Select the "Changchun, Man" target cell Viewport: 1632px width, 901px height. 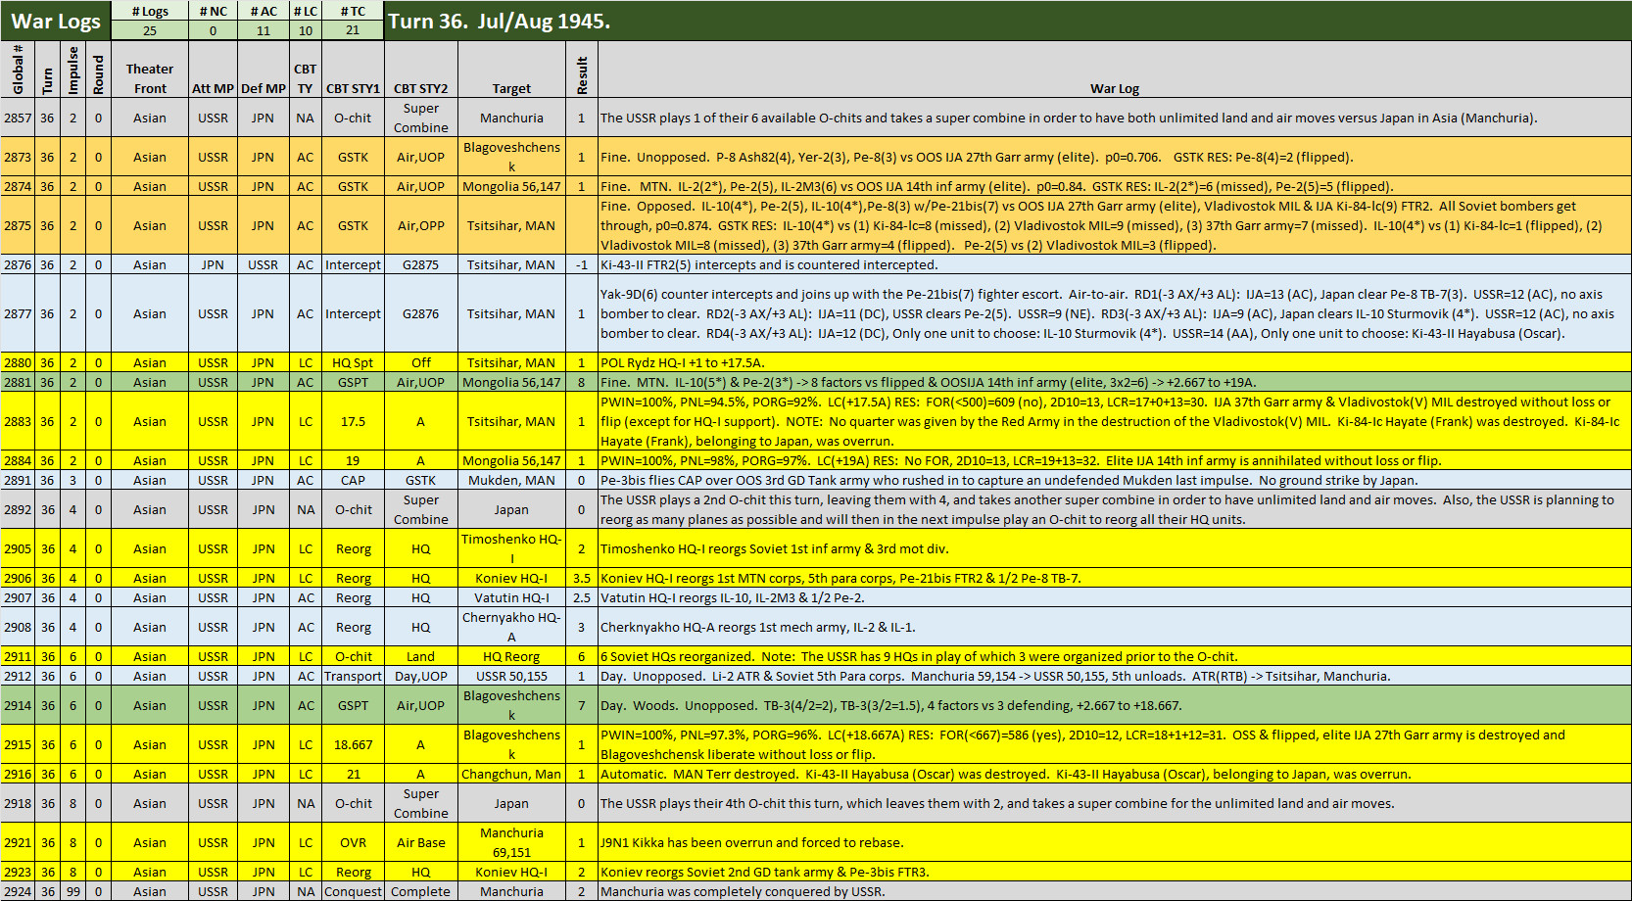click(511, 774)
